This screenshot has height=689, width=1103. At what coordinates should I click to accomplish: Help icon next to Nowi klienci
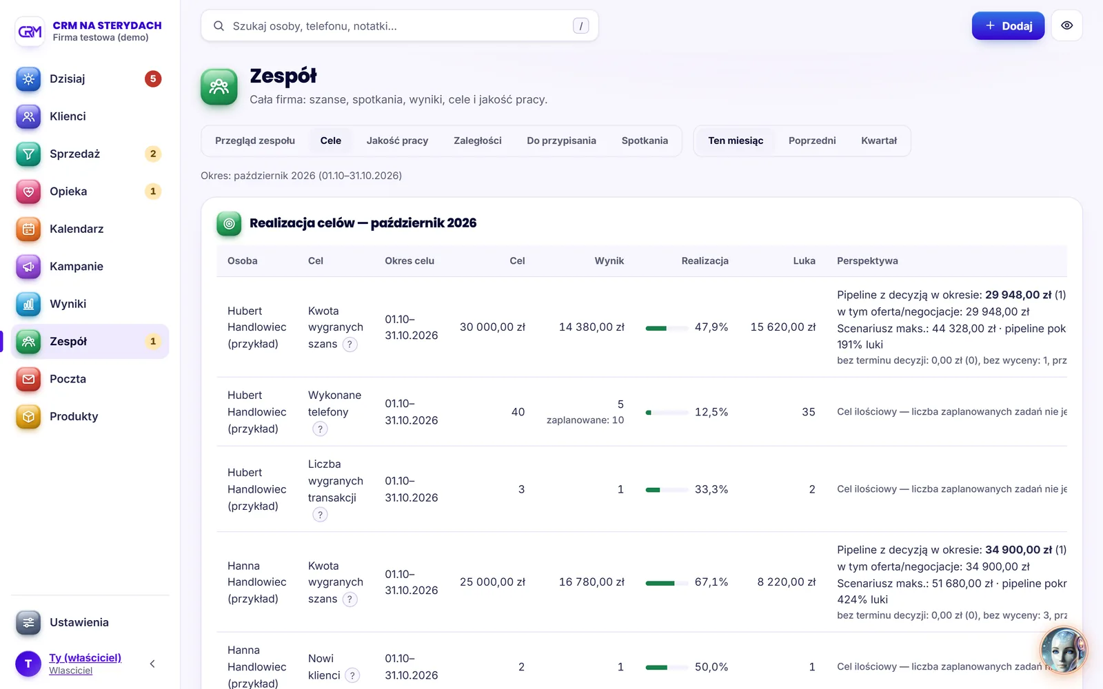pyautogui.click(x=352, y=675)
